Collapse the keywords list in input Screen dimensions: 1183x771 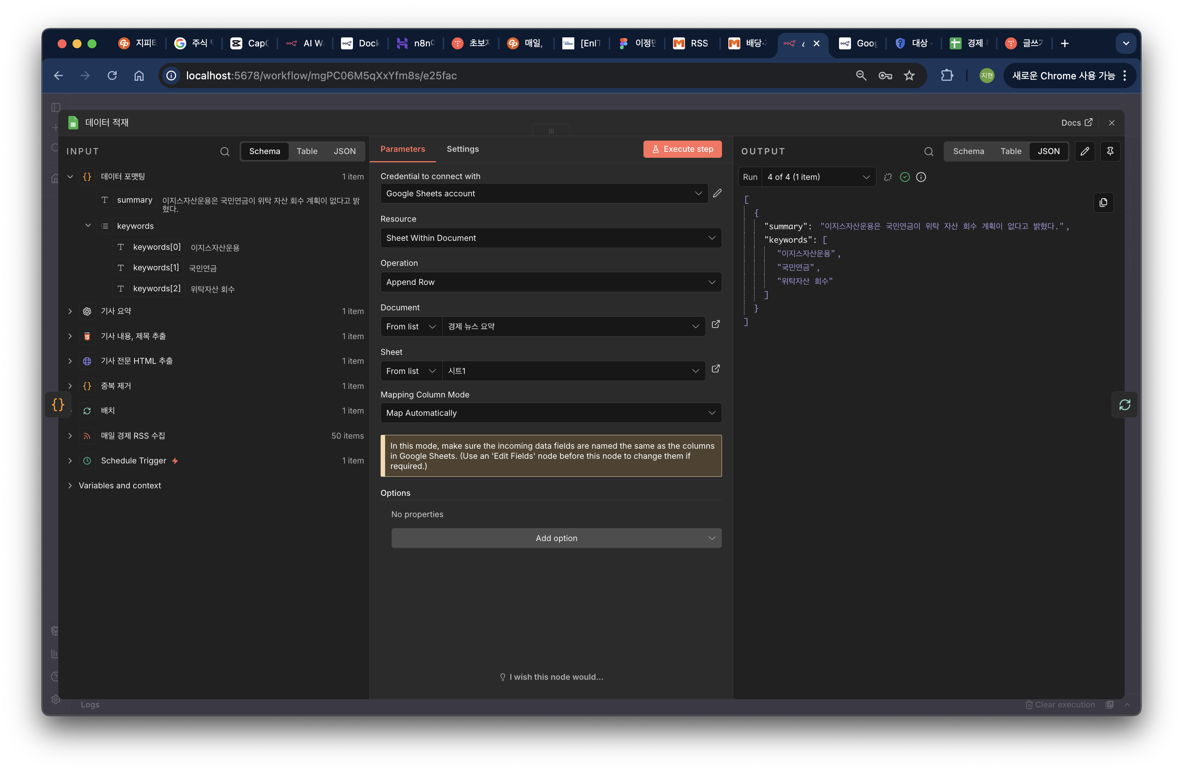(88, 226)
